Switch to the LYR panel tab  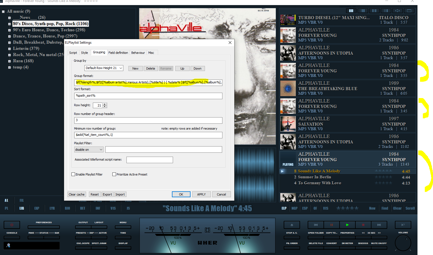click(x=52, y=208)
